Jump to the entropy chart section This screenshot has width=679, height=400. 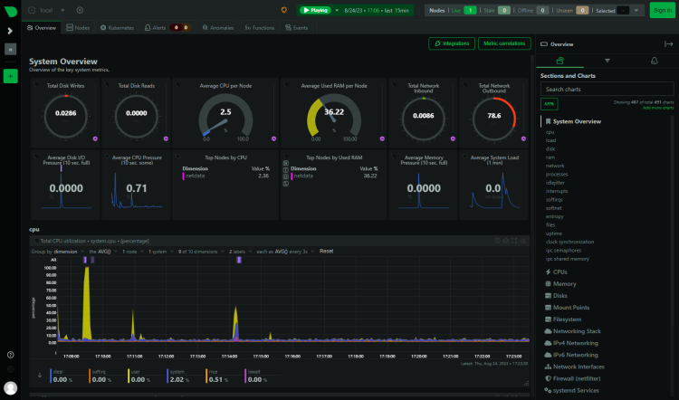tap(555, 216)
